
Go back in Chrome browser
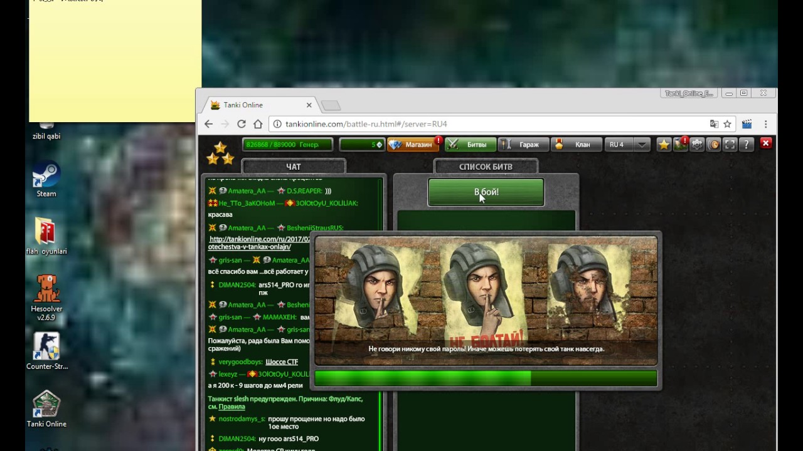209,124
